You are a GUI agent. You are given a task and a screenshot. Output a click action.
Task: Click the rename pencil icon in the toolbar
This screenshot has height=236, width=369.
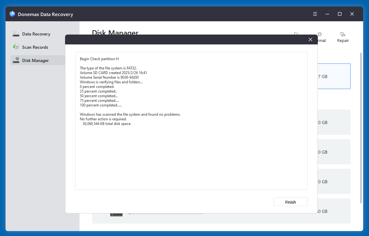tap(296, 34)
